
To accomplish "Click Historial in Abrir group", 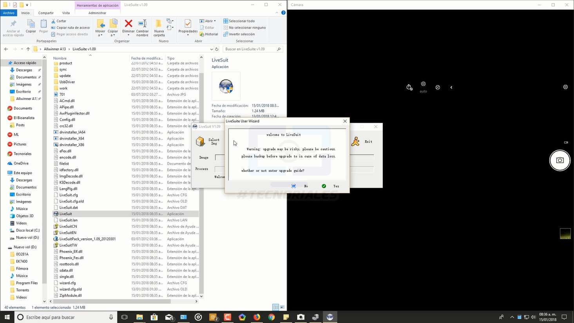I will 209,34.
